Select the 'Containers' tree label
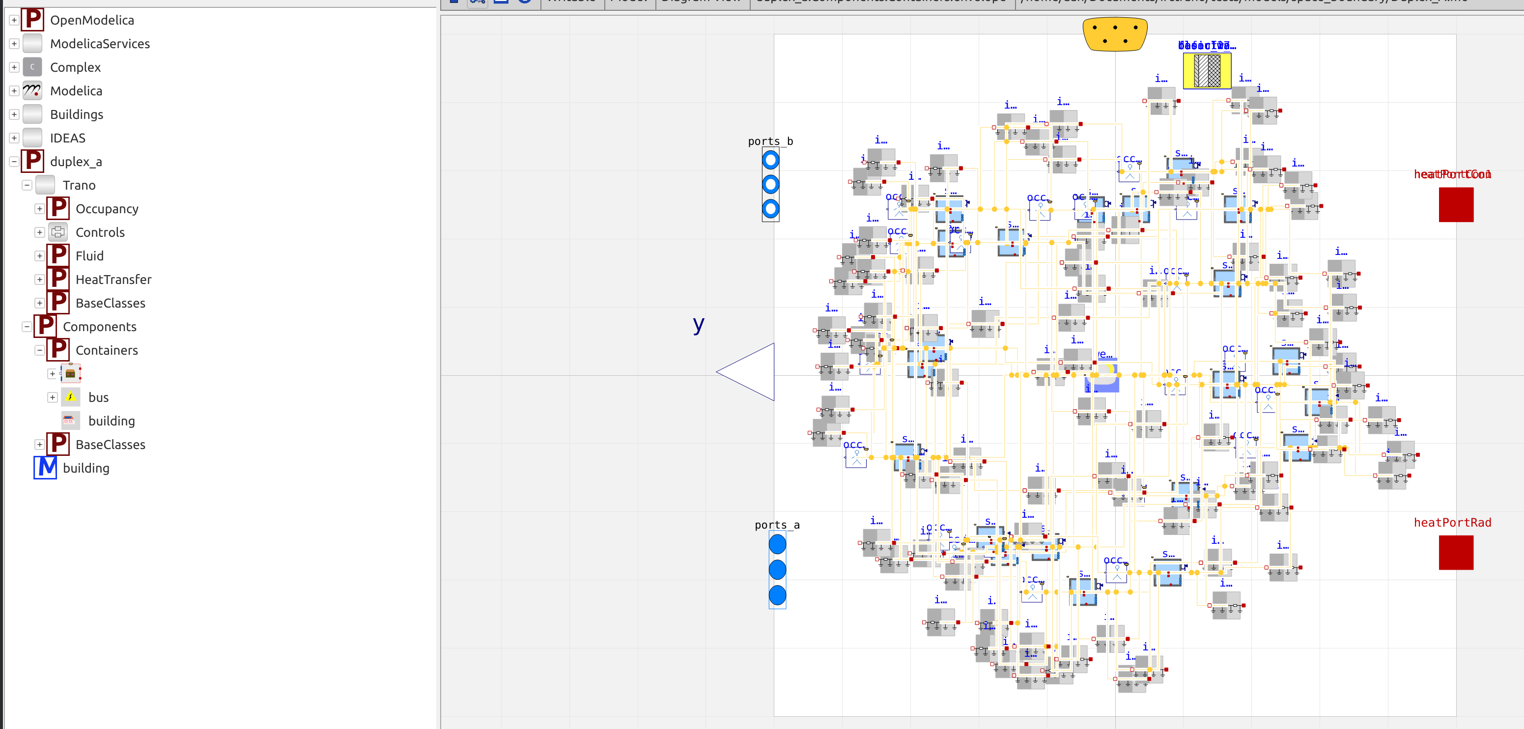Image resolution: width=1524 pixels, height=729 pixels. [x=107, y=350]
